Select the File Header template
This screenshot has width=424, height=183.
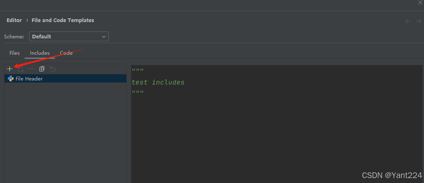[65, 78]
